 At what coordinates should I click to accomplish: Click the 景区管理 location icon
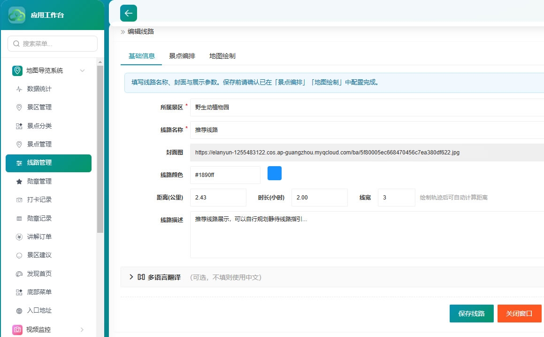(19, 107)
